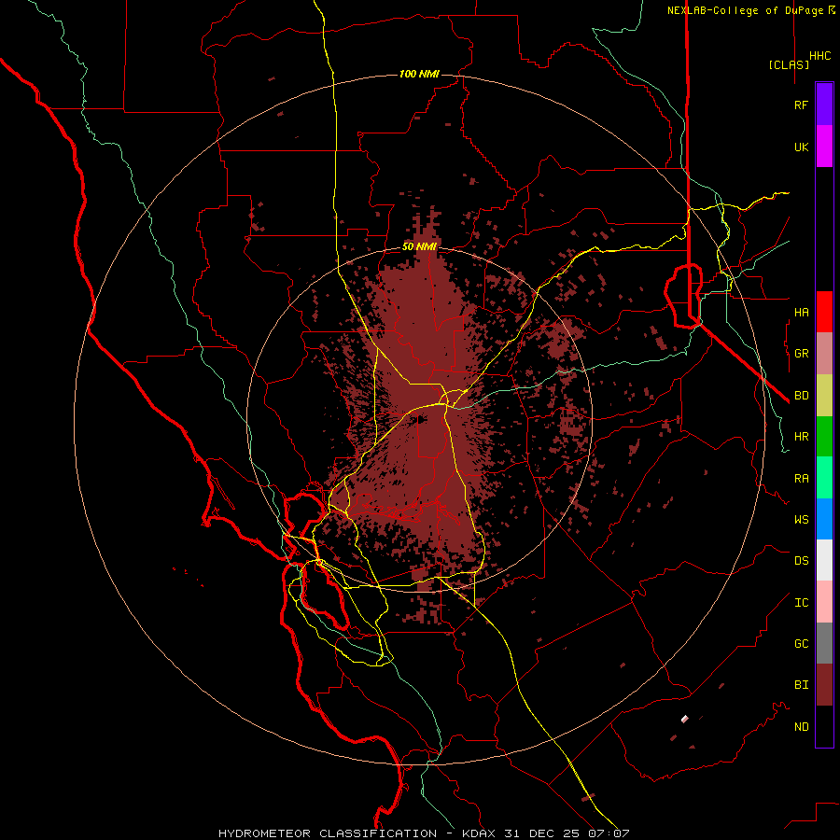Click the 'ND' legend label
Image resolution: width=840 pixels, height=840 pixels.
point(801,727)
